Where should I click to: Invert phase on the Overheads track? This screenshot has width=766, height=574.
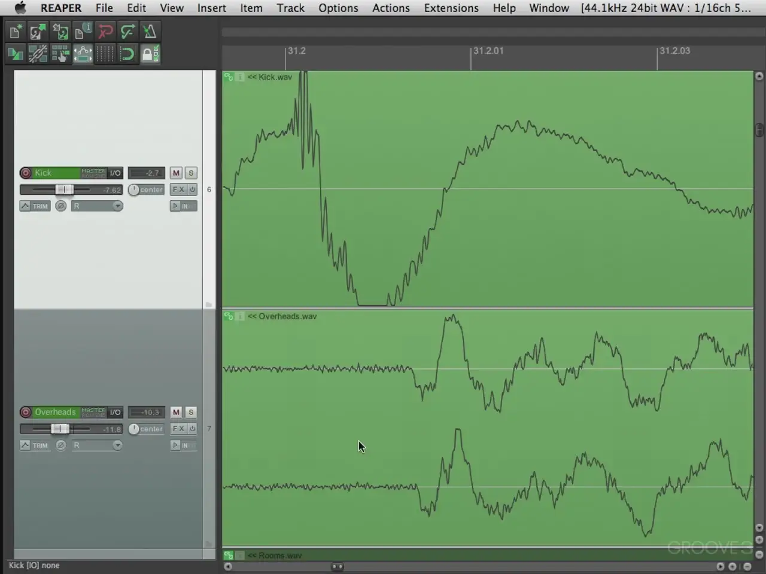point(60,445)
